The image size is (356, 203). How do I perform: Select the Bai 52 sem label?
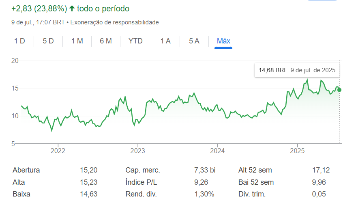(x=256, y=182)
